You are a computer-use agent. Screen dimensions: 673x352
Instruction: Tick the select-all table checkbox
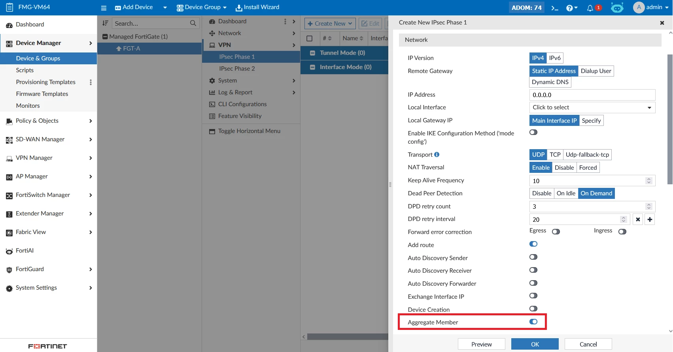pos(310,38)
